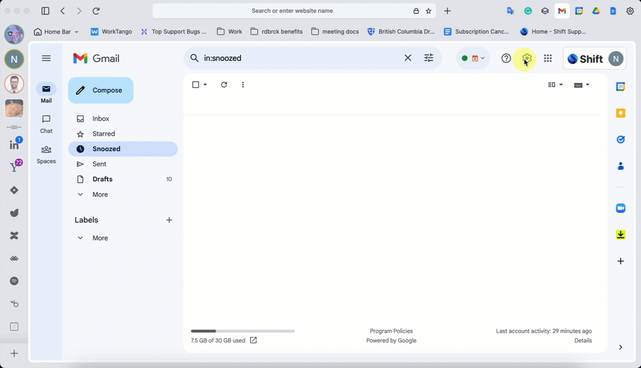Open Zoom add-on in side panel
The height and width of the screenshot is (368, 641).
click(621, 208)
